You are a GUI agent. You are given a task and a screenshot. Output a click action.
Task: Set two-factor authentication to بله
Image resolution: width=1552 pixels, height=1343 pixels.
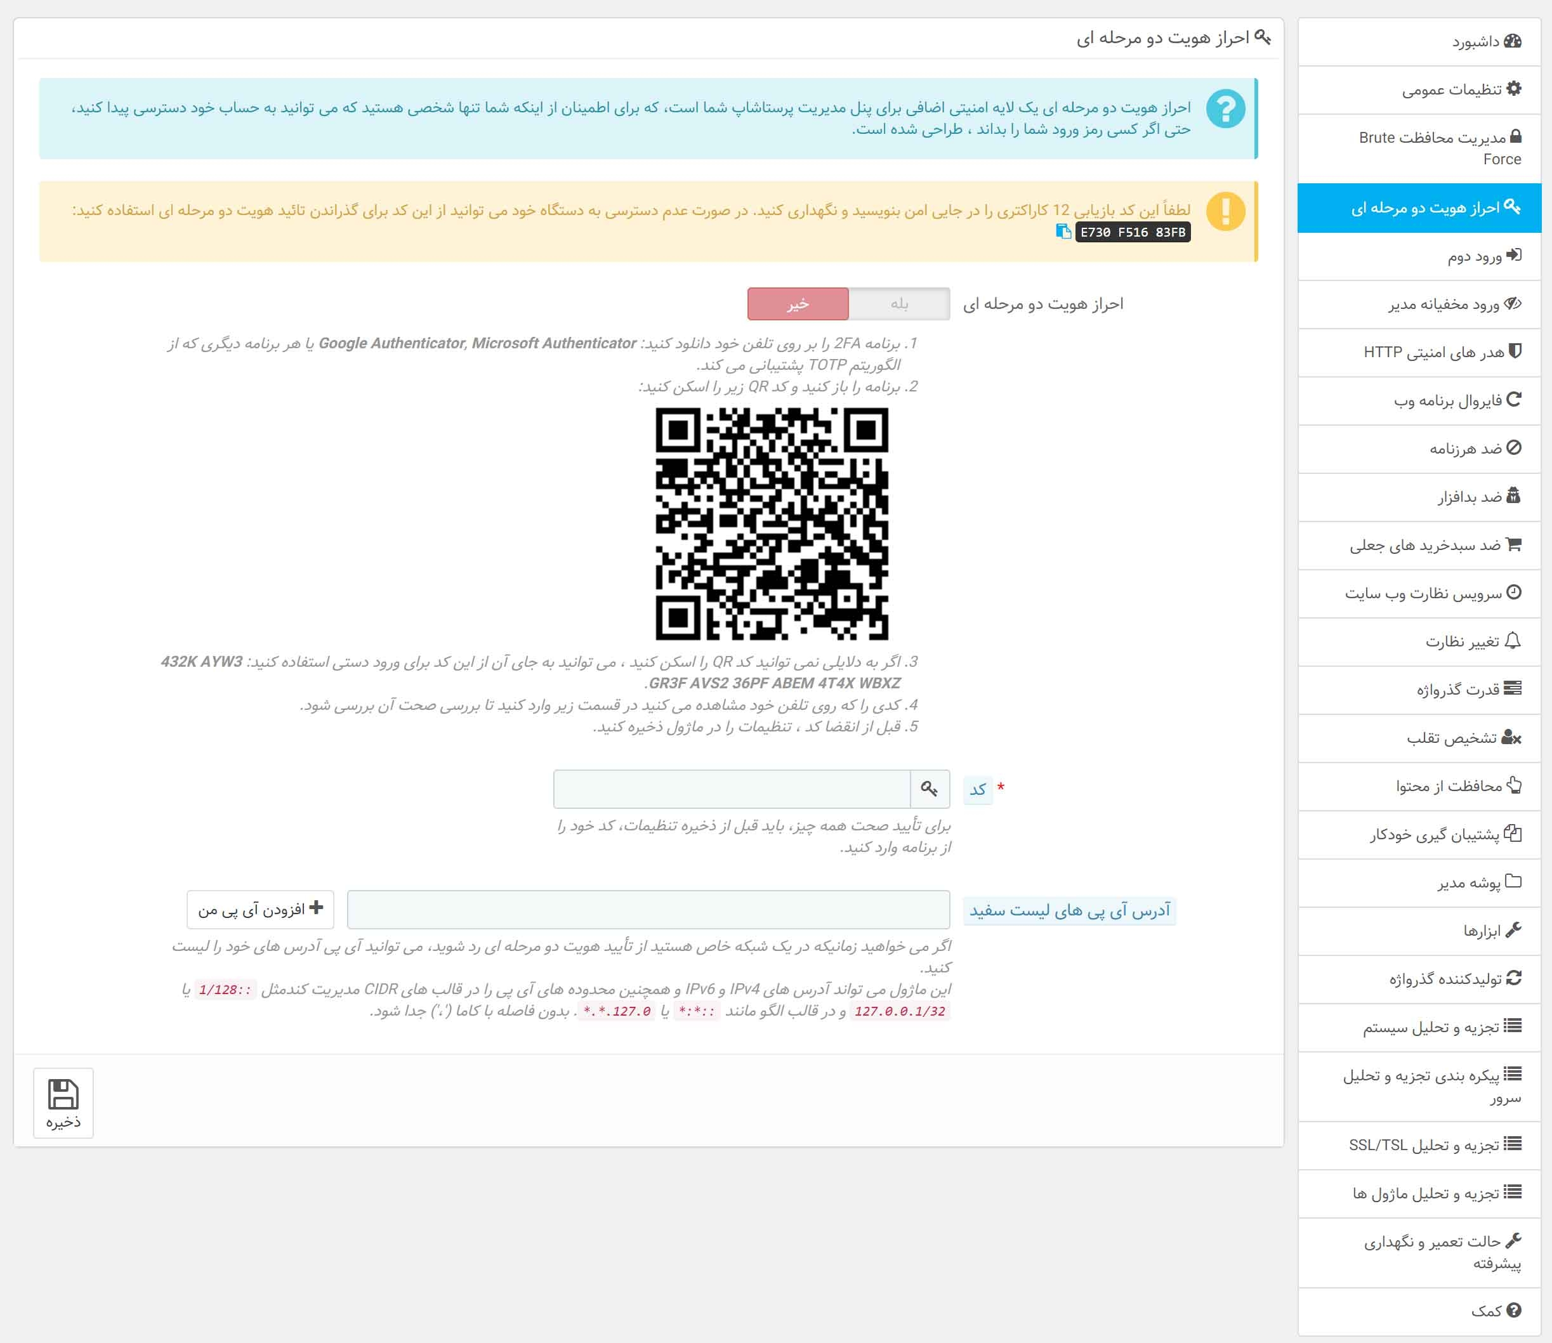click(x=899, y=303)
